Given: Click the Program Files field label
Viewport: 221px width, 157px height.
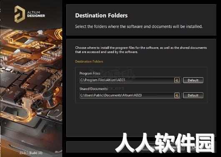Looking at the screenshot, I should [90, 73].
